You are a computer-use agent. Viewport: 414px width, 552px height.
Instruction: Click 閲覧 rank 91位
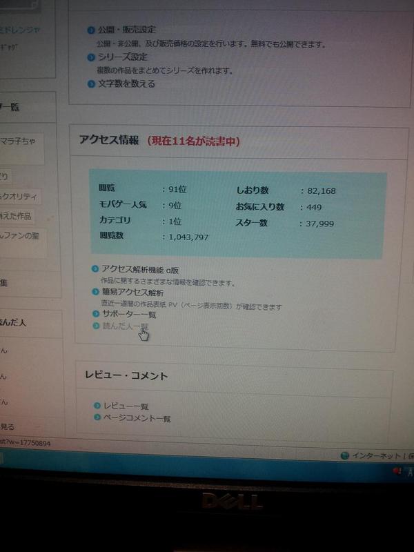(x=178, y=189)
